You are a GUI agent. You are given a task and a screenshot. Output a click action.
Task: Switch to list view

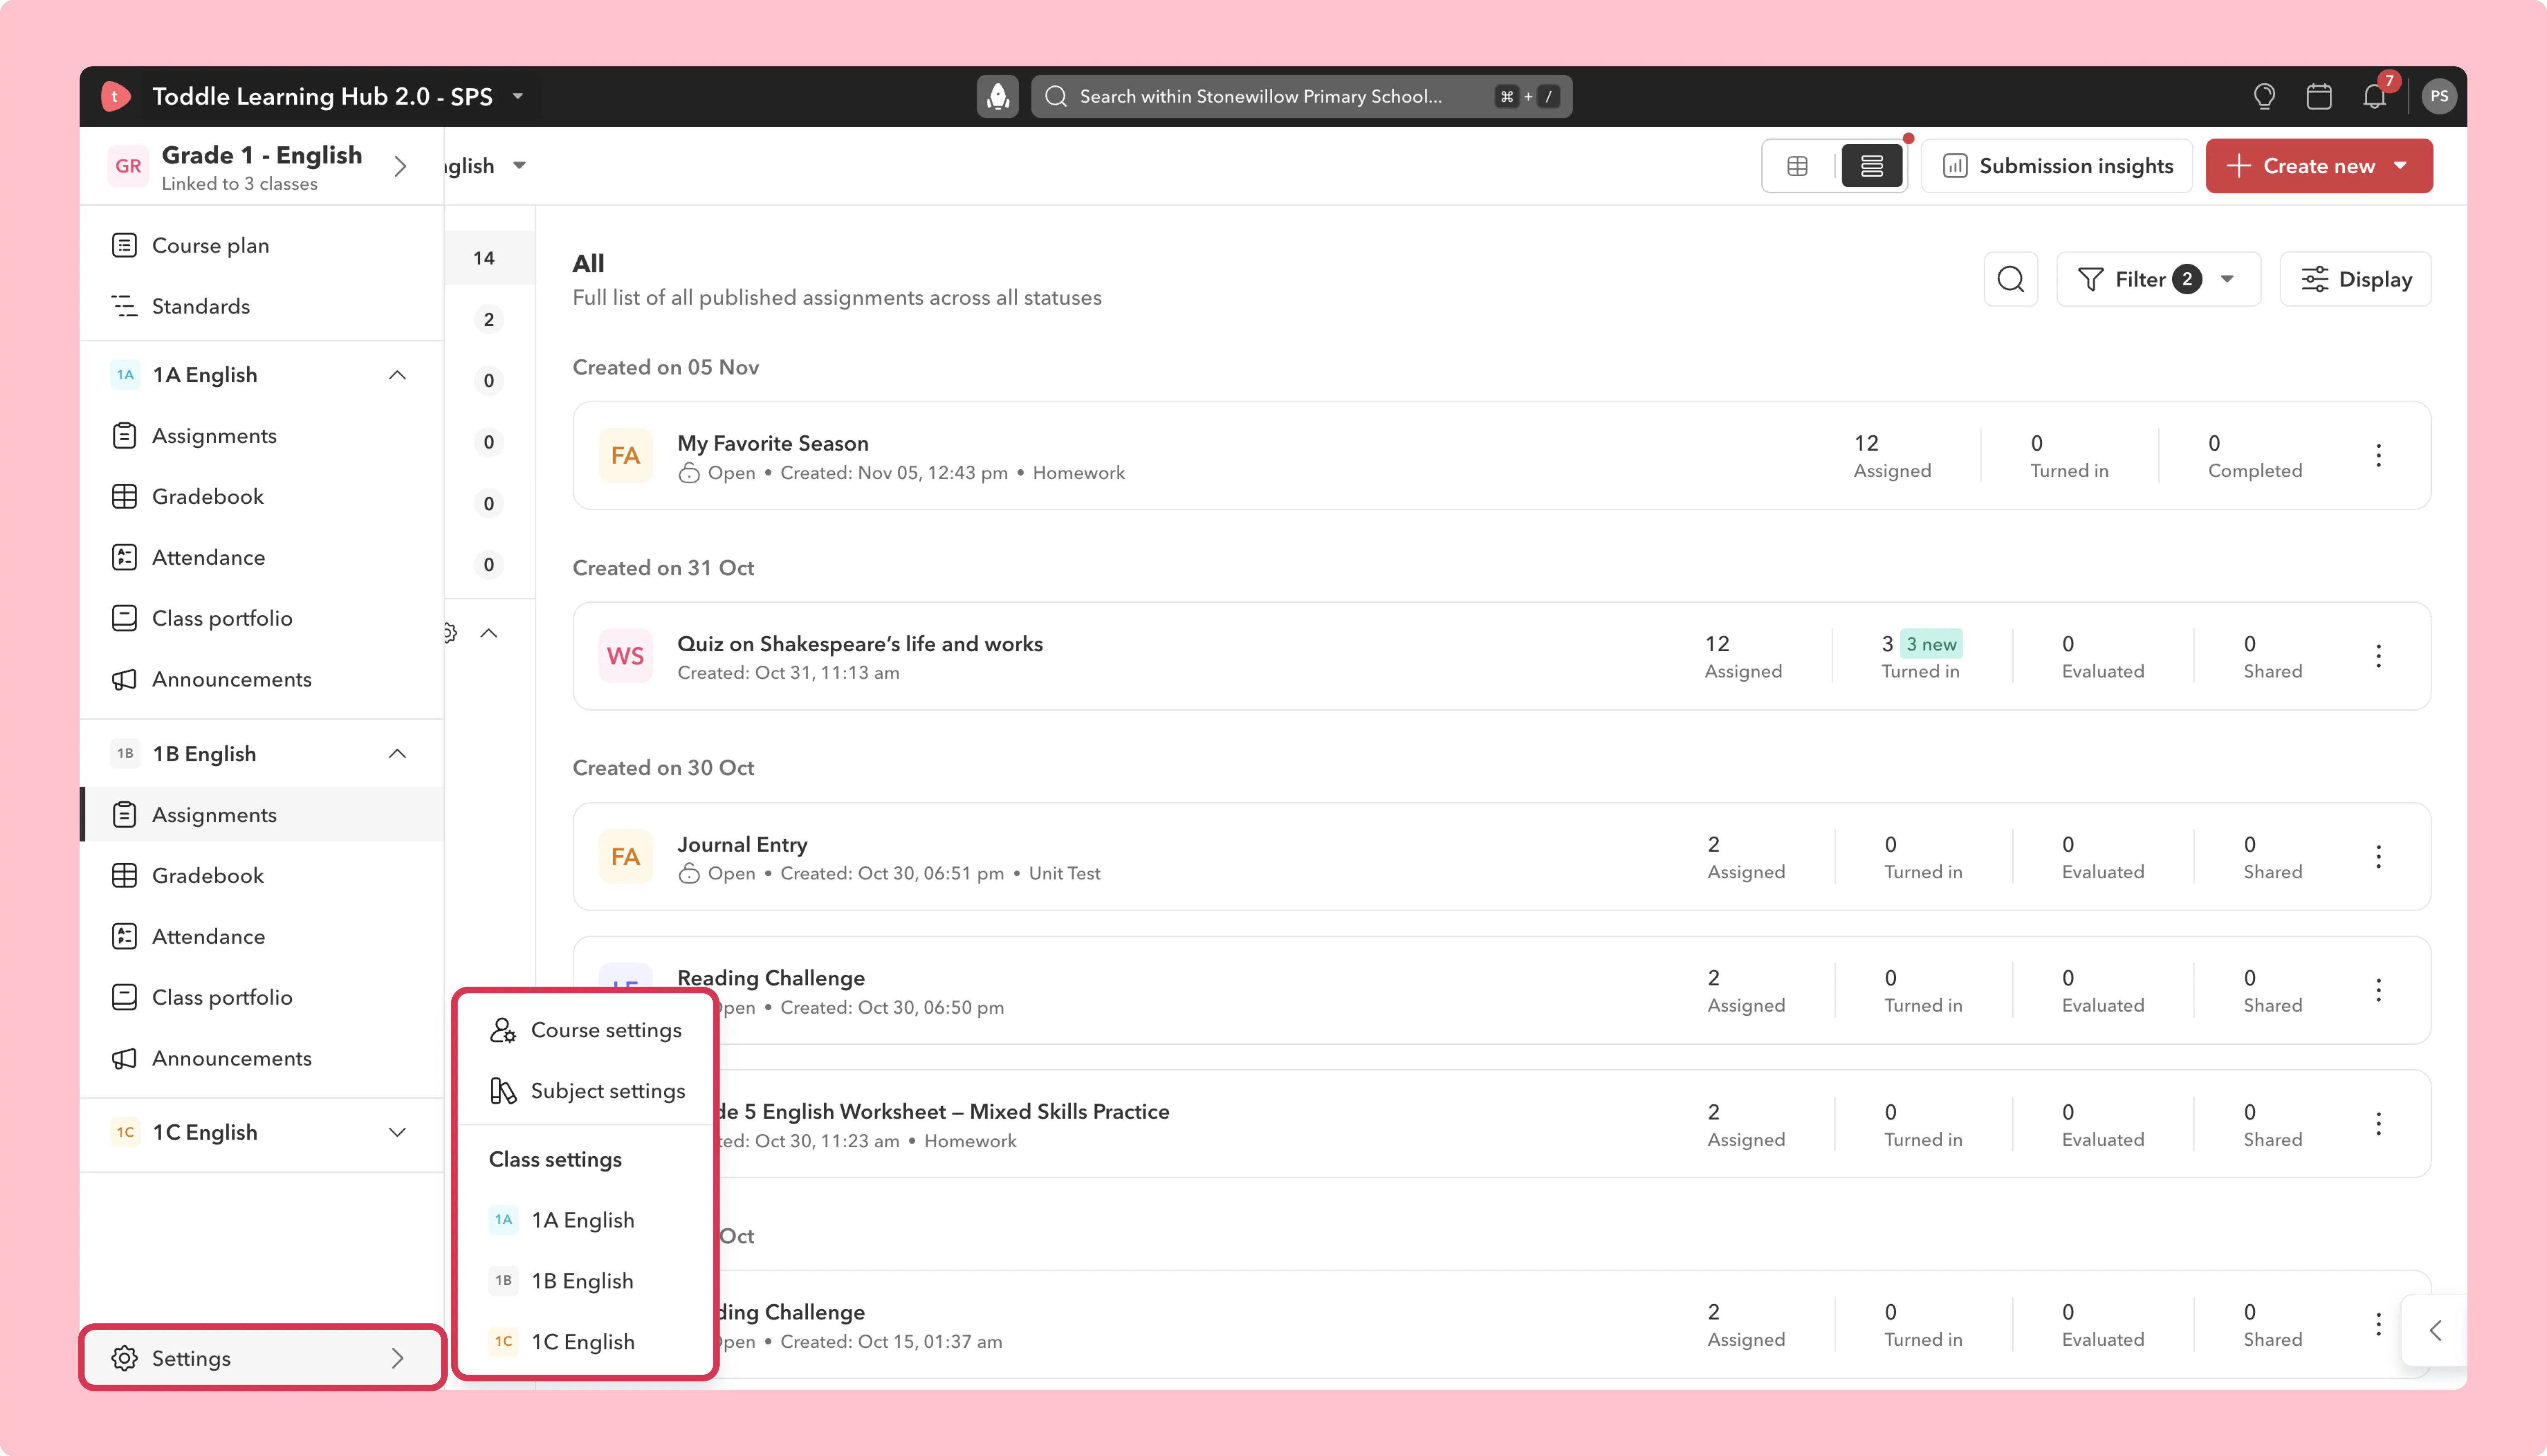(1871, 166)
